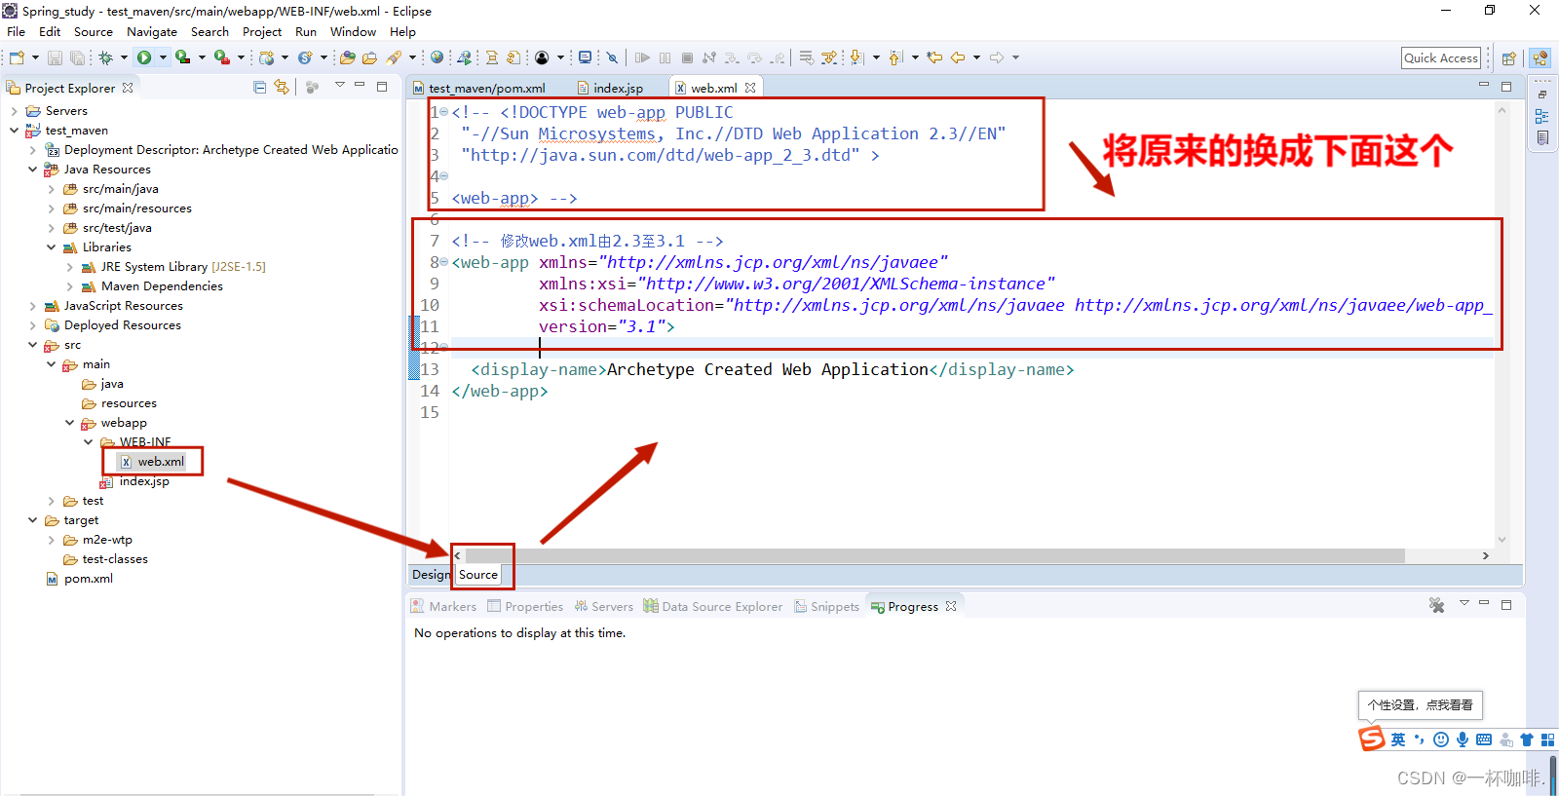Click the Save All icon
The height and width of the screenshot is (796, 1559).
pos(77,57)
